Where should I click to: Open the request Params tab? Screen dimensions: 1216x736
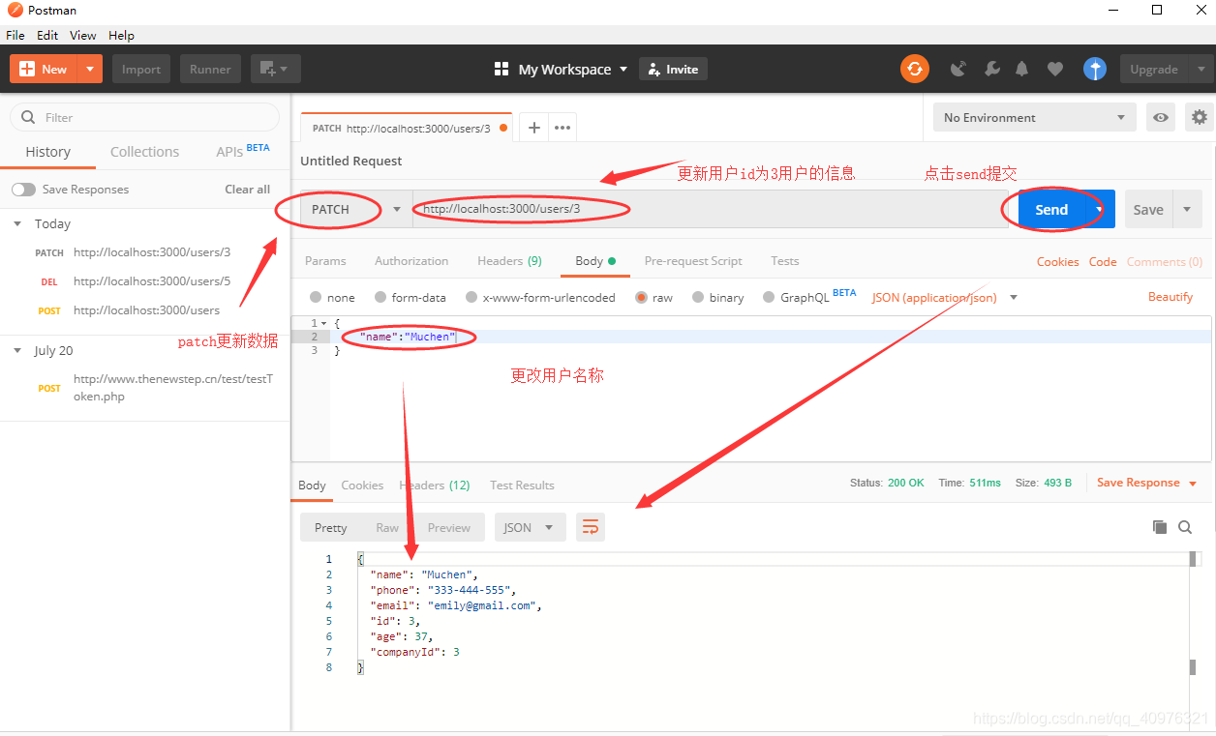[325, 261]
